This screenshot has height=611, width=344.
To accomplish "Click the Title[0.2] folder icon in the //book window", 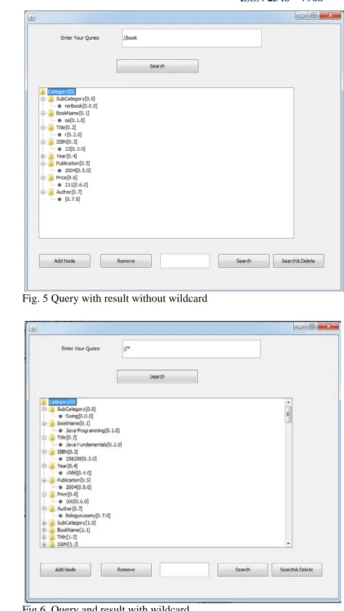I will point(51,128).
